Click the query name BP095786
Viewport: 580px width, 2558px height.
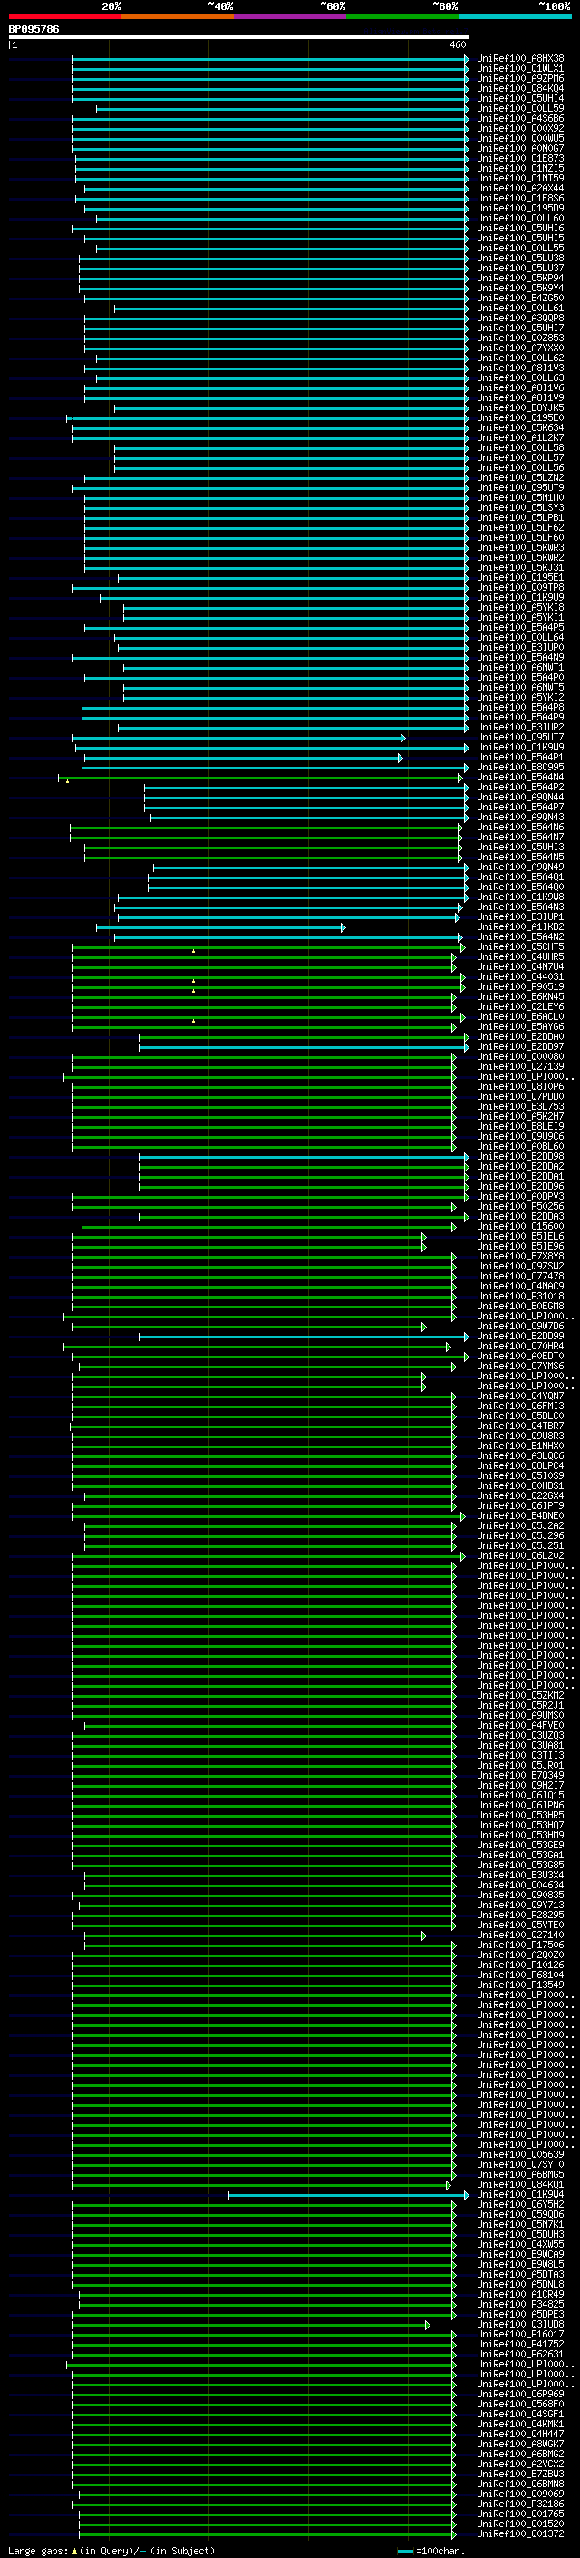[34, 29]
